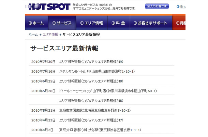Open the エリア情報 navigation tab
This screenshot has height=137, width=208.
point(92,23)
